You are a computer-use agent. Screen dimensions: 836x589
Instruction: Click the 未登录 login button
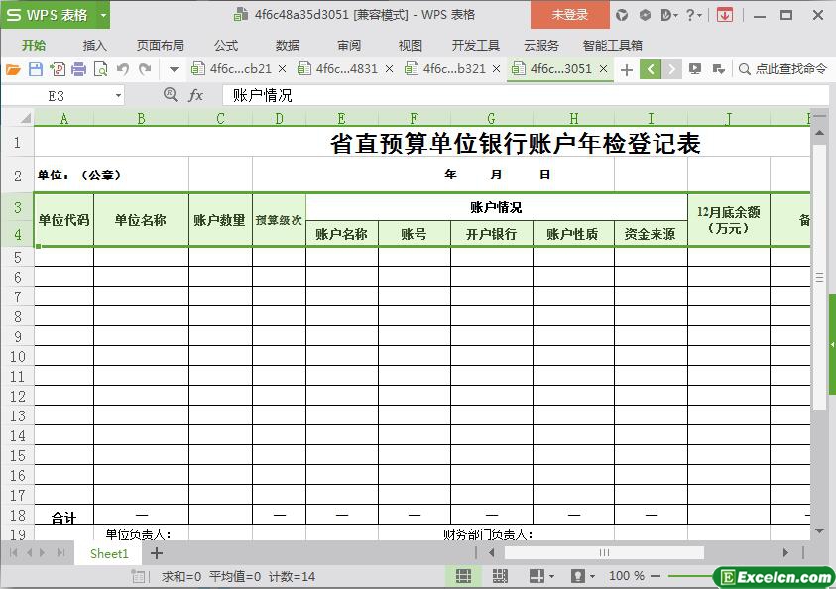(570, 15)
